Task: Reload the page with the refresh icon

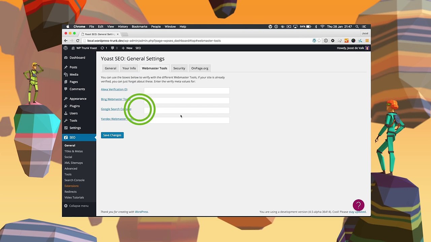Action: point(78,41)
